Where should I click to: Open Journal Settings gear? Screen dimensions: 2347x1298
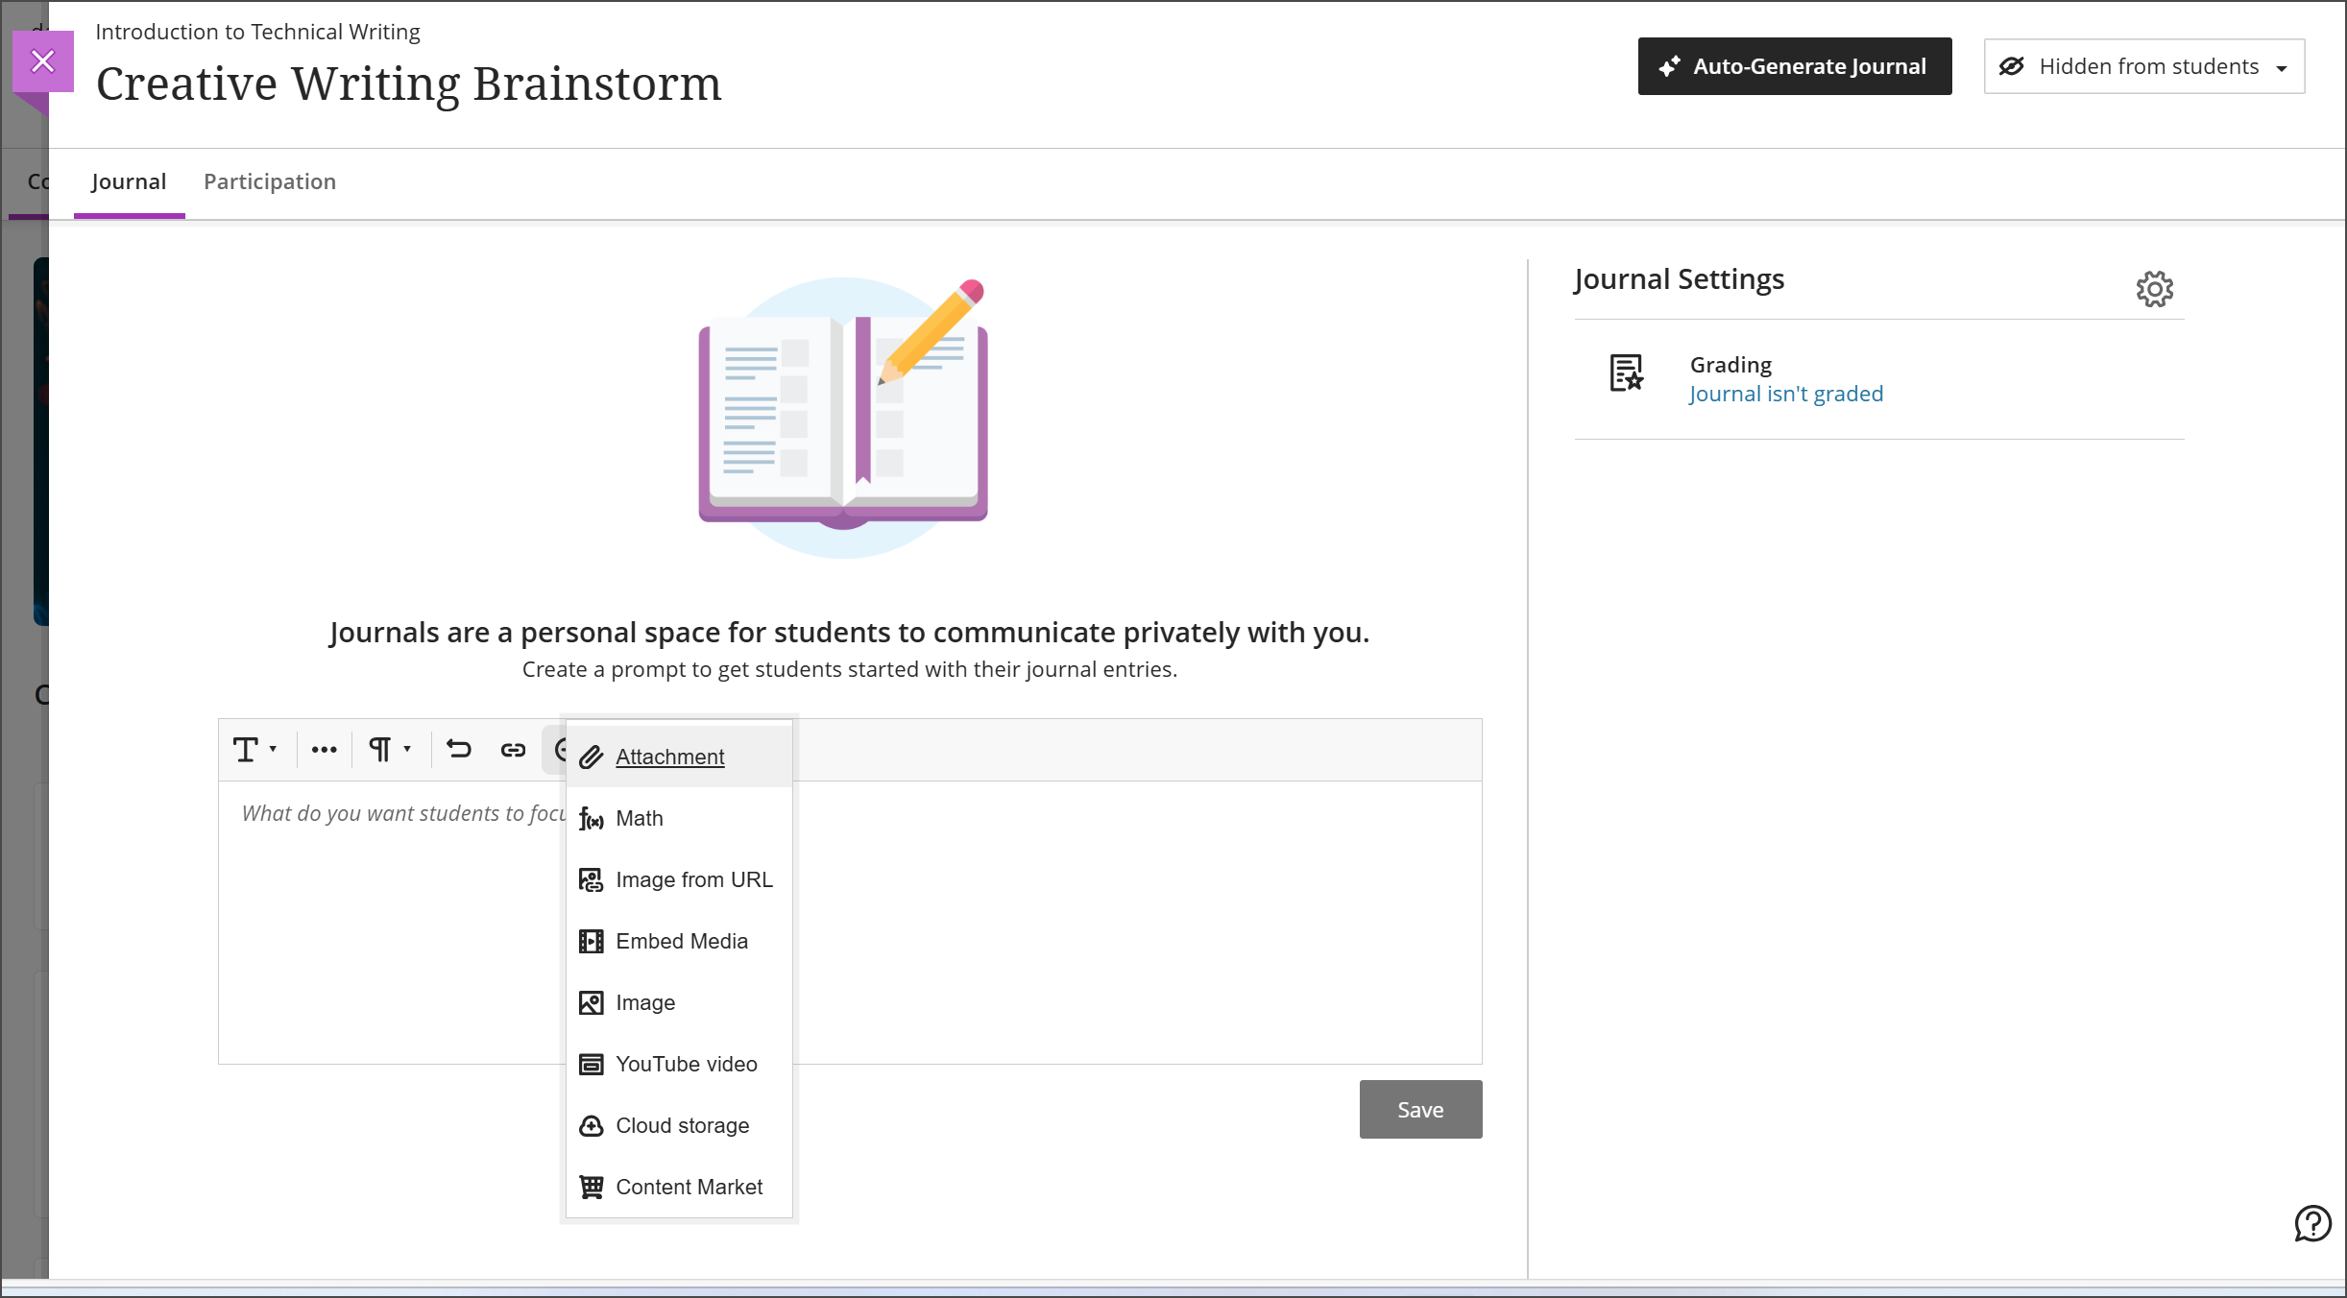pos(2155,289)
